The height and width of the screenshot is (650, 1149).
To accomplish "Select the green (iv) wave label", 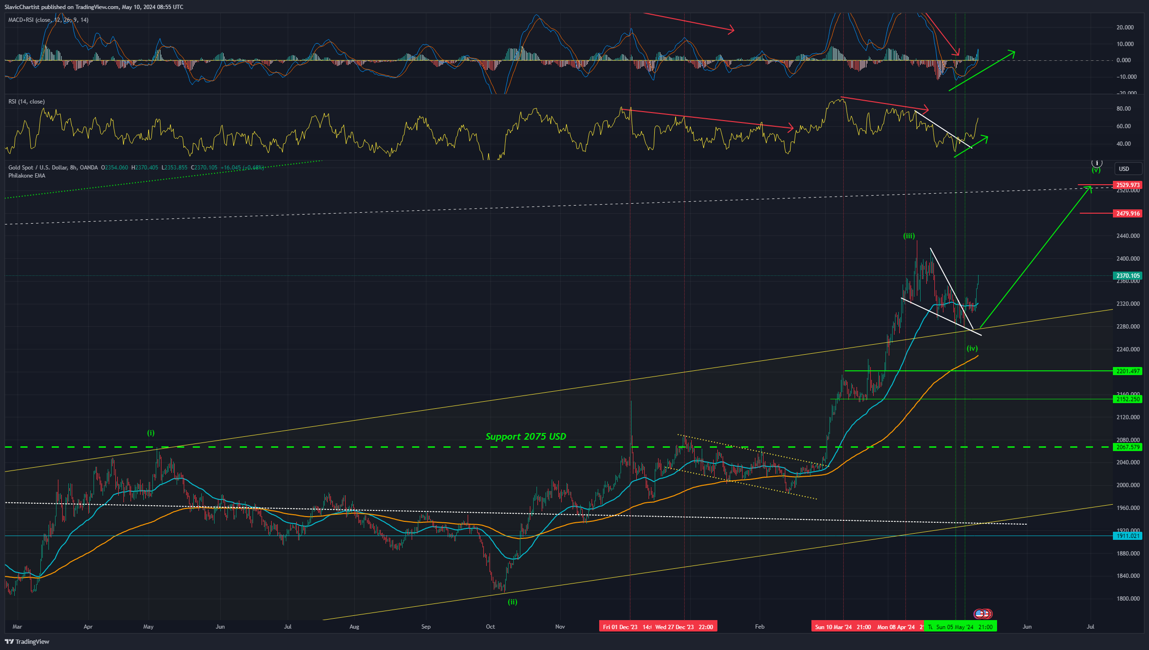I will click(x=972, y=349).
